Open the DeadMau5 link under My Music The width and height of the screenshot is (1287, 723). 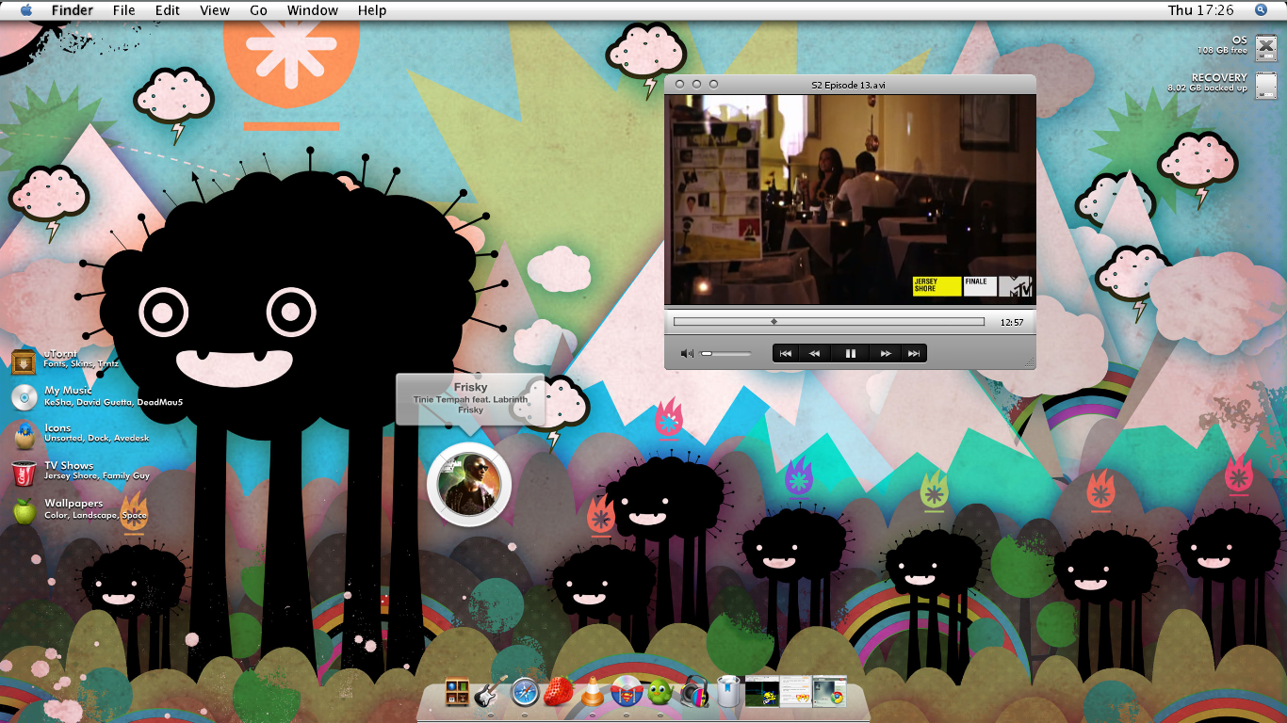tap(159, 402)
